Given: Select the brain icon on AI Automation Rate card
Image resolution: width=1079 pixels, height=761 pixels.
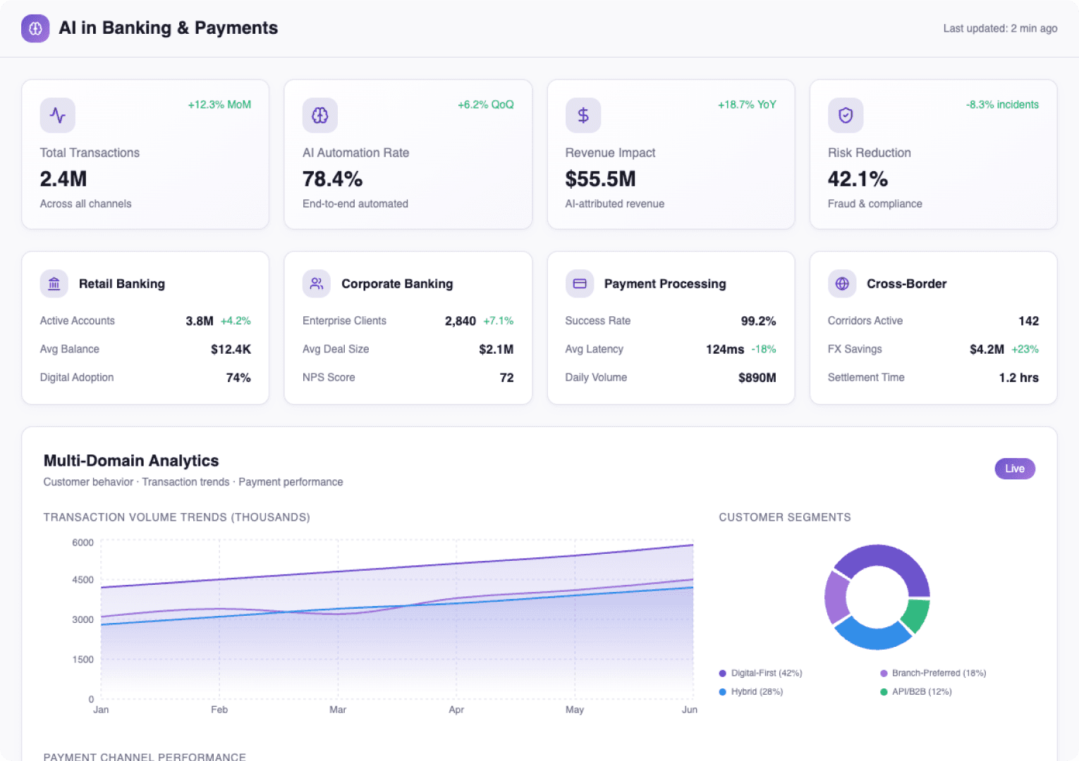Looking at the screenshot, I should [x=320, y=115].
